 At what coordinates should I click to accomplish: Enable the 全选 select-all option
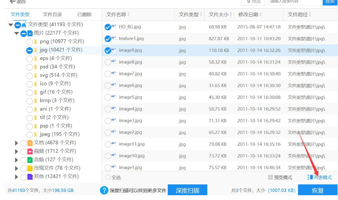tap(108, 177)
